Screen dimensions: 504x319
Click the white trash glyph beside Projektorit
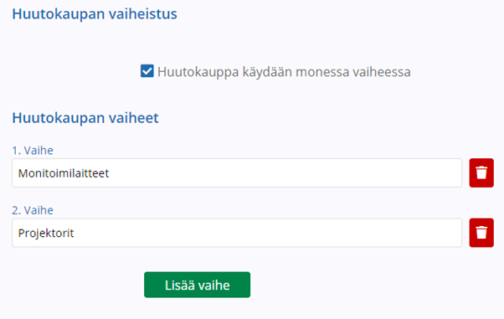point(481,233)
